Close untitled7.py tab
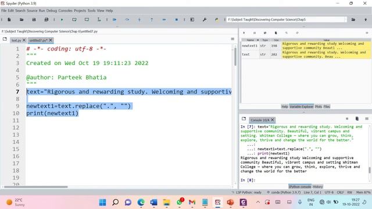 coord(51,40)
